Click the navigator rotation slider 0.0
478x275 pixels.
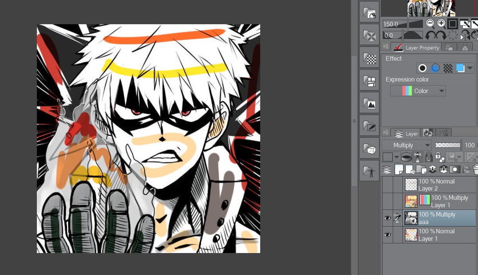pos(403,35)
